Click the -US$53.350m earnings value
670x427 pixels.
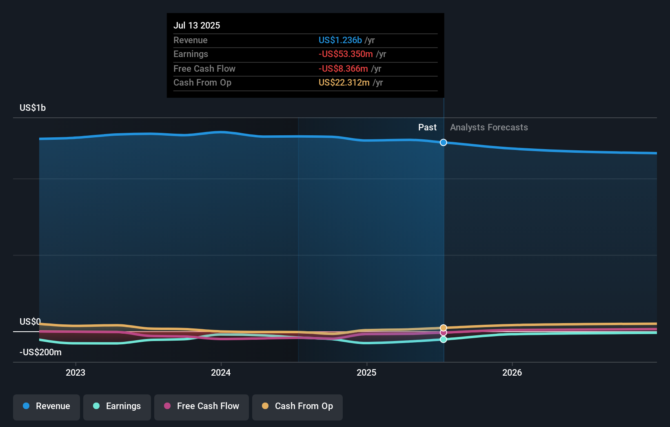pos(346,54)
